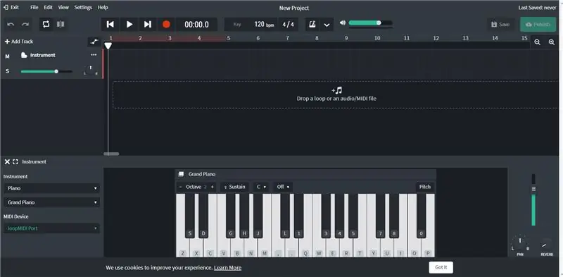The height and width of the screenshot is (277, 563).
Task: Click the 00:00.0 time display
Action: [x=196, y=25]
